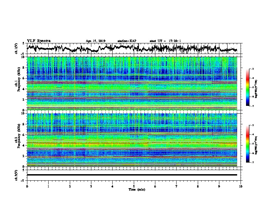Click the ch.2 spectrogram color scale bar
This screenshot has width=271, height=209.
(247, 144)
